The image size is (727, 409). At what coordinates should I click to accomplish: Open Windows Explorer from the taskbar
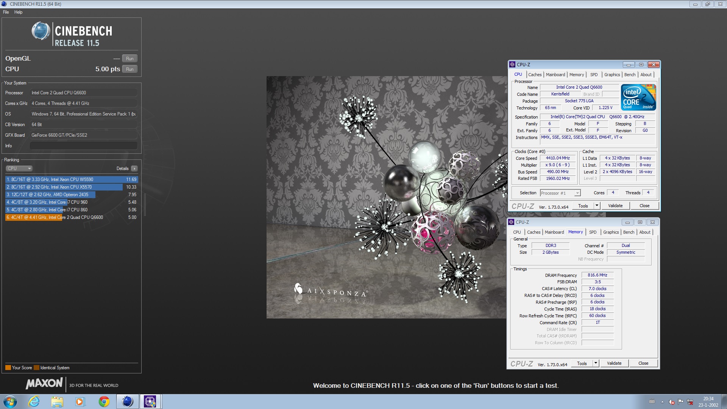tap(57, 401)
